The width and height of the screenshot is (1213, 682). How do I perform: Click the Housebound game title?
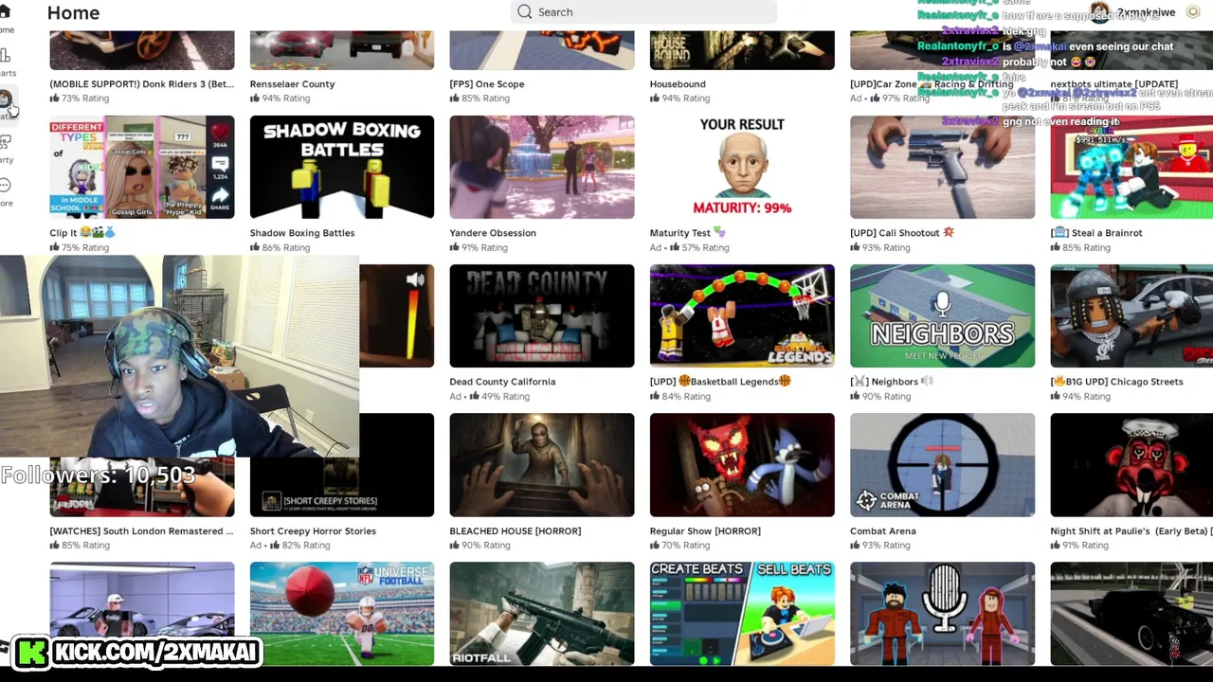tap(678, 84)
